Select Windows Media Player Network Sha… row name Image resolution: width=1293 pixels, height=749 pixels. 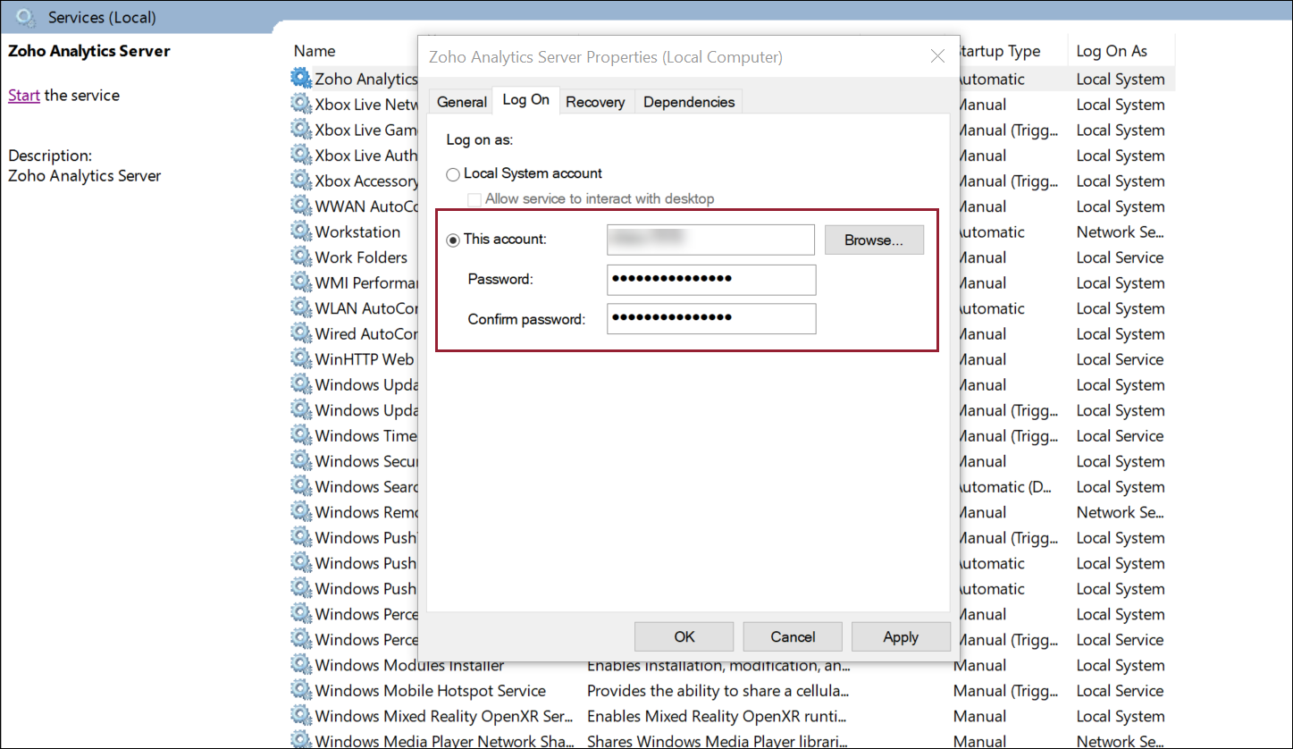445,742
